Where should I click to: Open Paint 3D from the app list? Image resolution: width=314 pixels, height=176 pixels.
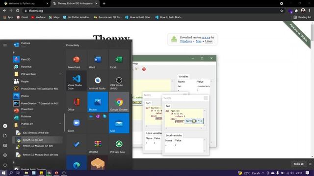click(37, 60)
